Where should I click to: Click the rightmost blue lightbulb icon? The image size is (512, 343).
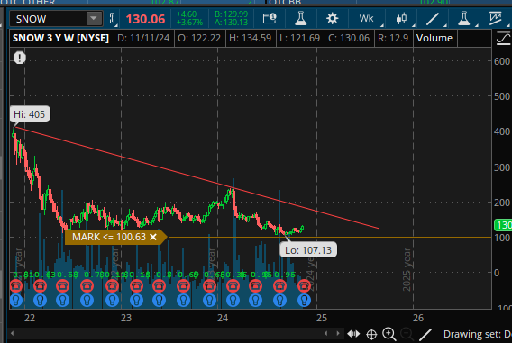tap(304, 301)
